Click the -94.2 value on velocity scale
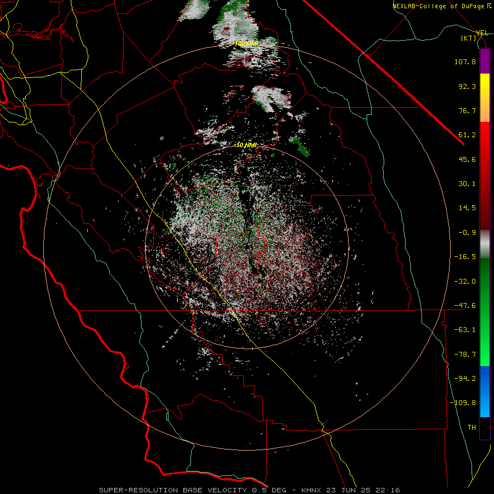This screenshot has height=494, width=494. click(x=465, y=379)
